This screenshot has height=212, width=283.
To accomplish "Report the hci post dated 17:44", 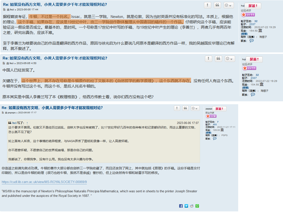I will [x=207, y=5].
